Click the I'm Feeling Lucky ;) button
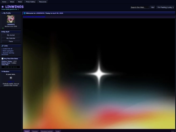 pyautogui.click(x=166, y=7)
